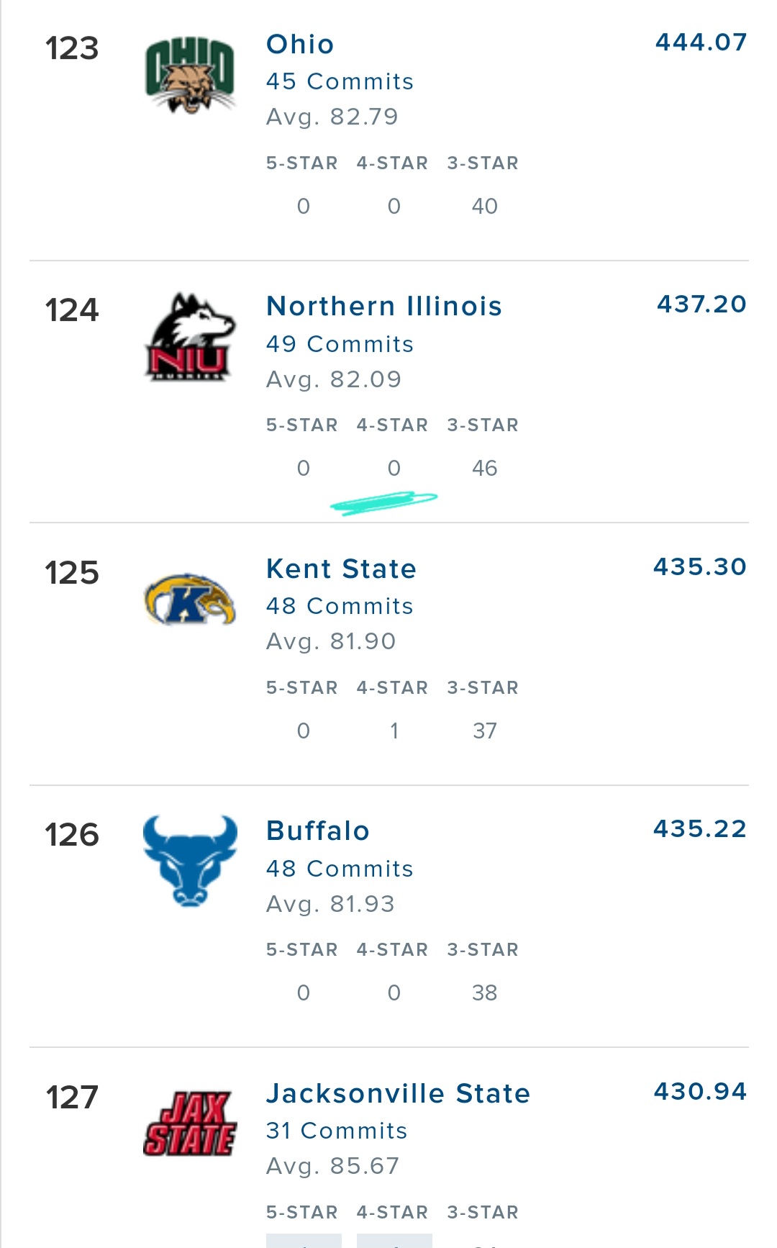Open the Northern Illinois team link
Viewport: 777px width, 1248px height.
click(x=383, y=307)
